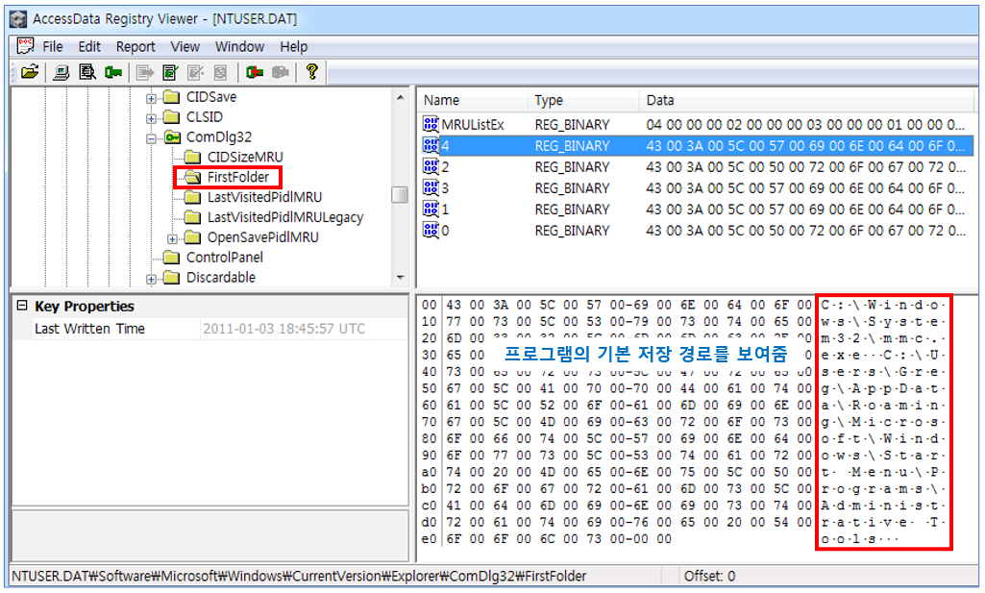Click the tree scrollbar down arrow
The height and width of the screenshot is (593, 985).
[x=400, y=277]
